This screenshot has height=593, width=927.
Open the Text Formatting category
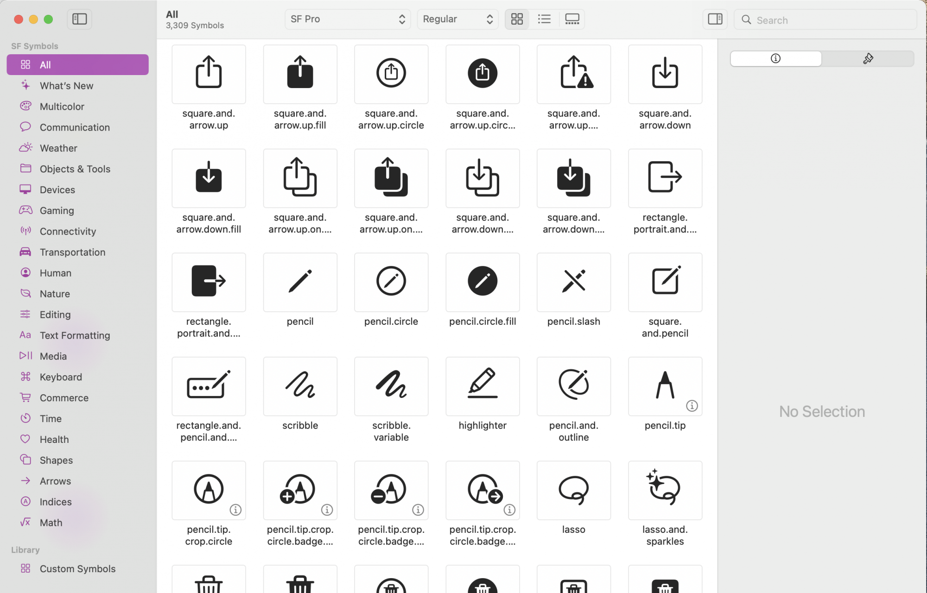pyautogui.click(x=77, y=335)
